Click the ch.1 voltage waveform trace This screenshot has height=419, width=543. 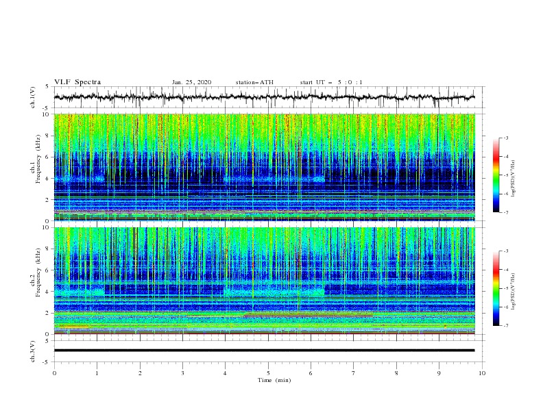tap(264, 97)
